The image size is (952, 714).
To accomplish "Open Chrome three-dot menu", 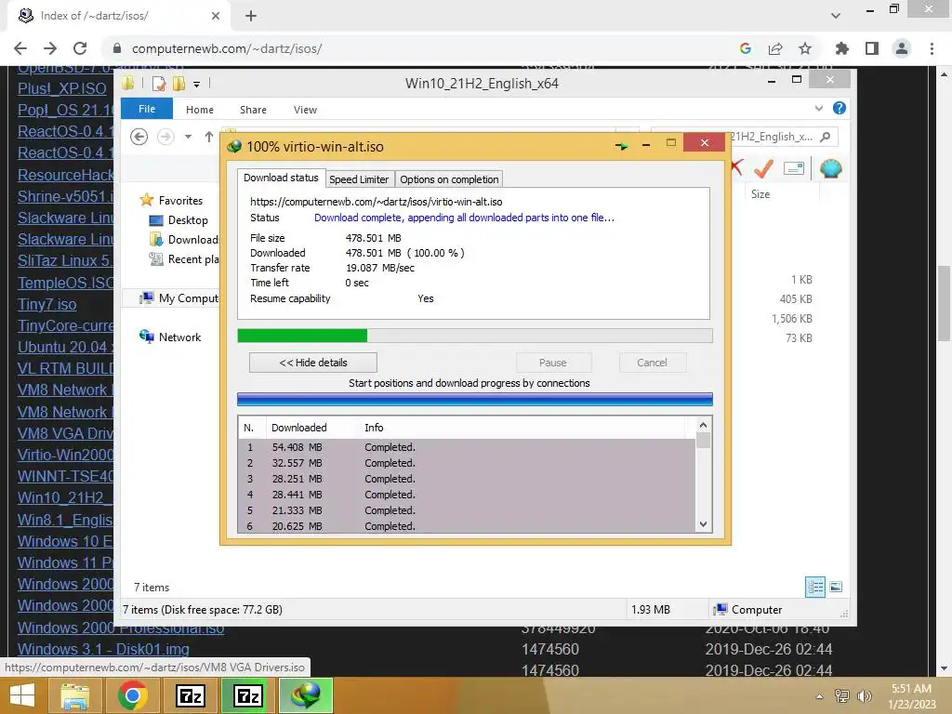I will [932, 48].
